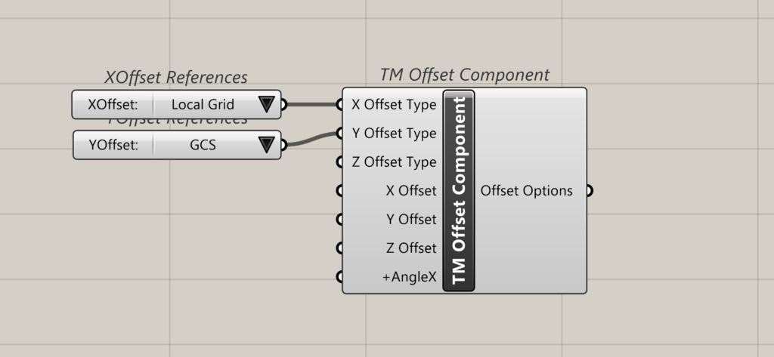The image size is (774, 357).
Task: Click the X Offset Type input grip
Action: [341, 105]
